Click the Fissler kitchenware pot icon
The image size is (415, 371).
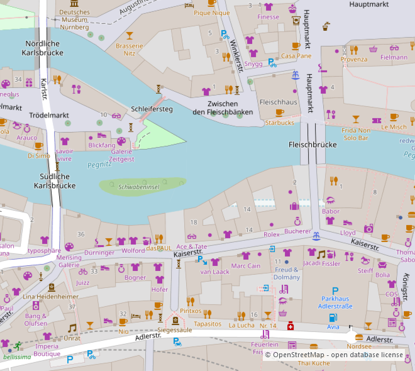(x=331, y=254)
